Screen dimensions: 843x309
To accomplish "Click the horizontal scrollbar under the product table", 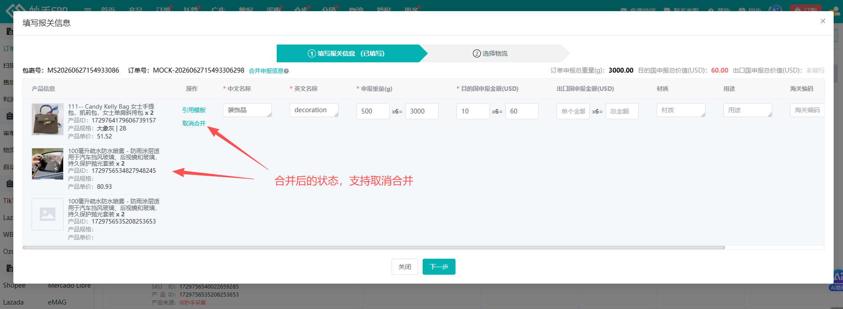I will point(374,248).
